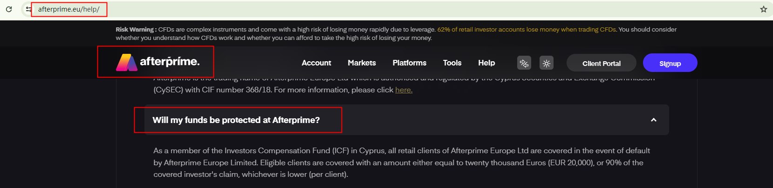The width and height of the screenshot is (773, 188).
Task: Follow the 'here.' link about CySEC
Action: [404, 90]
